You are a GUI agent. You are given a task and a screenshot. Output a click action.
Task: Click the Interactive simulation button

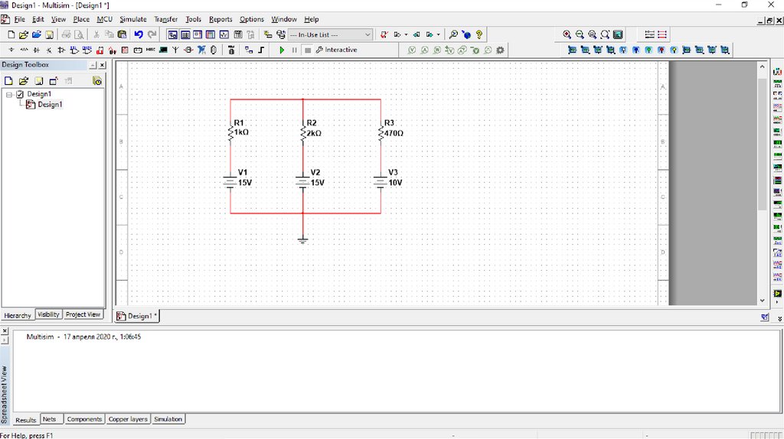click(336, 50)
